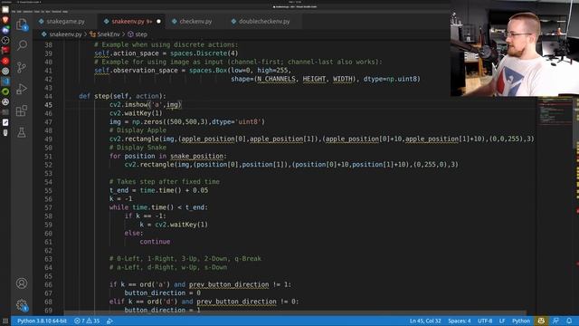Open the green circular dock app
The width and height of the screenshot is (579, 326).
tap(5, 91)
